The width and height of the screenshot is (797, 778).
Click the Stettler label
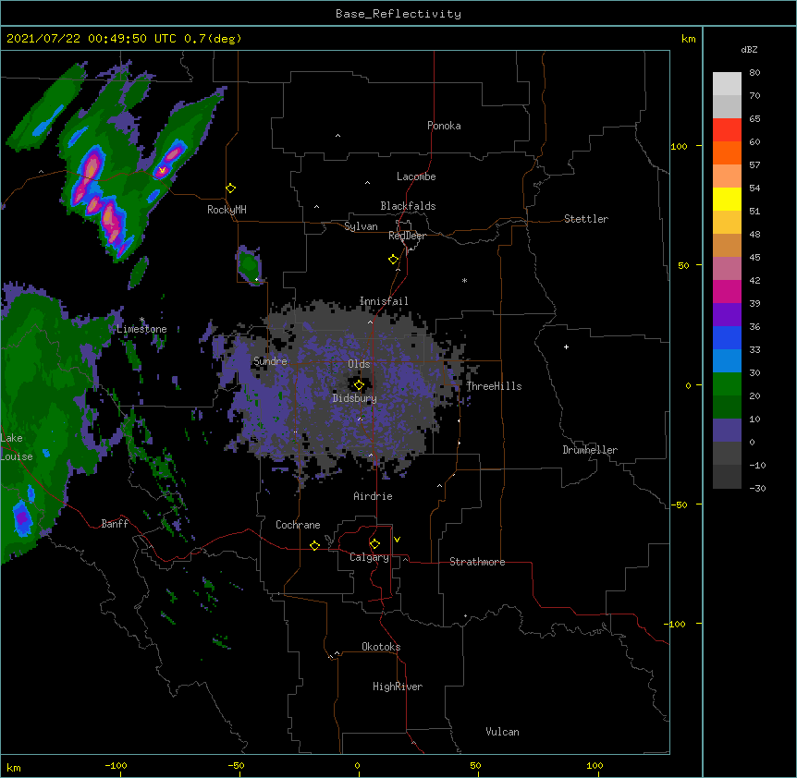coord(586,219)
